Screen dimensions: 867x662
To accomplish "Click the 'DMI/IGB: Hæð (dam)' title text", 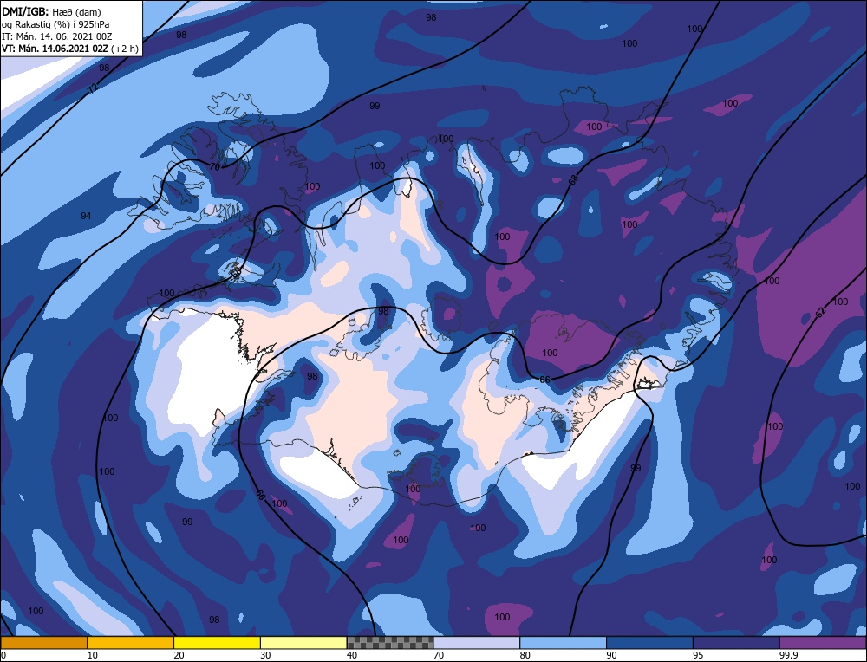I will coord(51,11).
